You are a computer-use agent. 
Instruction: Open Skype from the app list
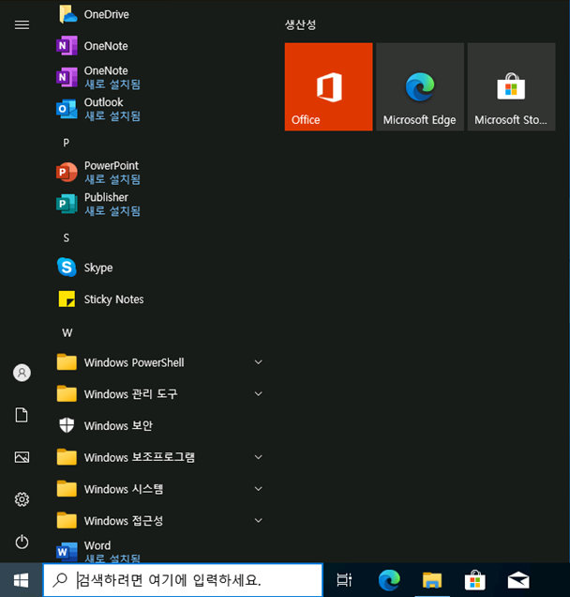coord(159,268)
